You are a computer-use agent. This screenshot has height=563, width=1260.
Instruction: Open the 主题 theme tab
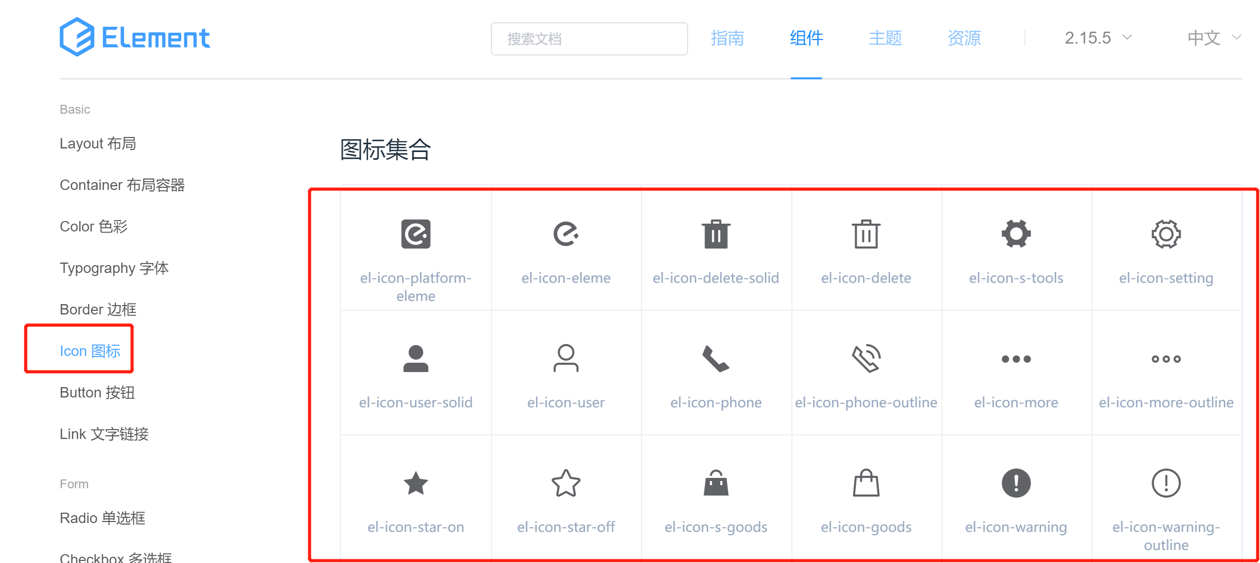click(x=885, y=38)
